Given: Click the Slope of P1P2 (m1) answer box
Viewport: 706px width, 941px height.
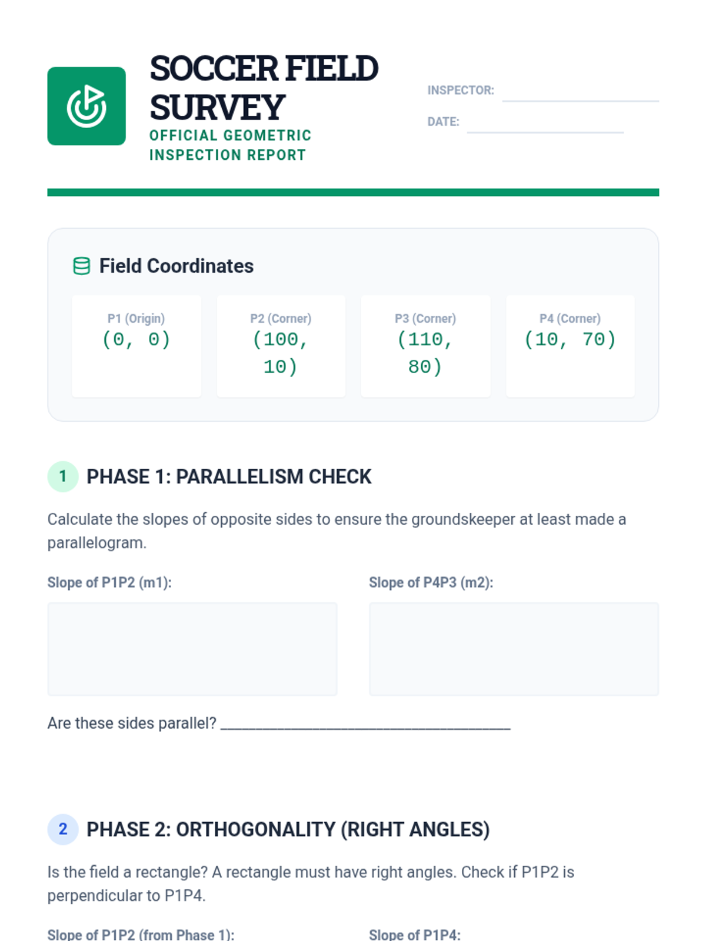Looking at the screenshot, I should [192, 649].
